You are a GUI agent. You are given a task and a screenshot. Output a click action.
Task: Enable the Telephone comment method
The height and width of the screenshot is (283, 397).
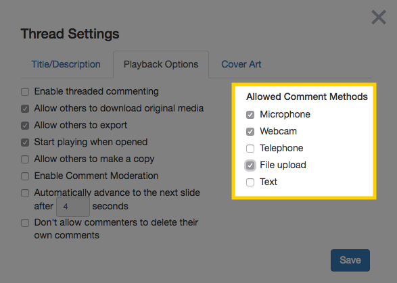click(250, 149)
